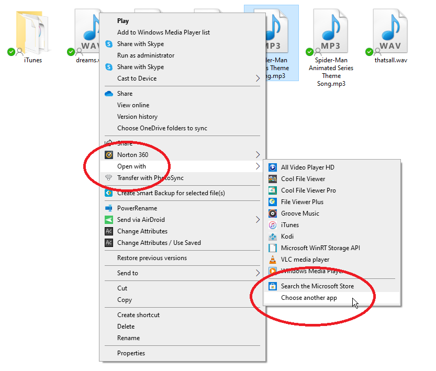Select the dreams.wav file icon
436x371 pixels.
(87, 31)
